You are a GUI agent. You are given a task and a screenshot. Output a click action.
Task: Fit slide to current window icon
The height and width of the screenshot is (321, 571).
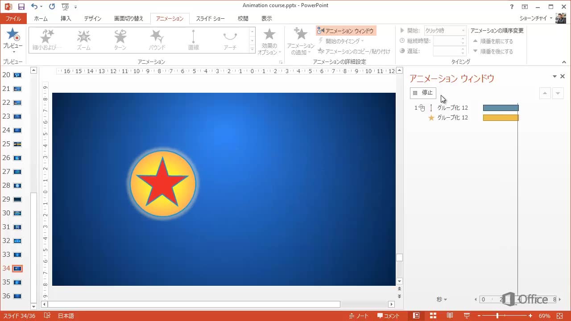click(x=560, y=316)
